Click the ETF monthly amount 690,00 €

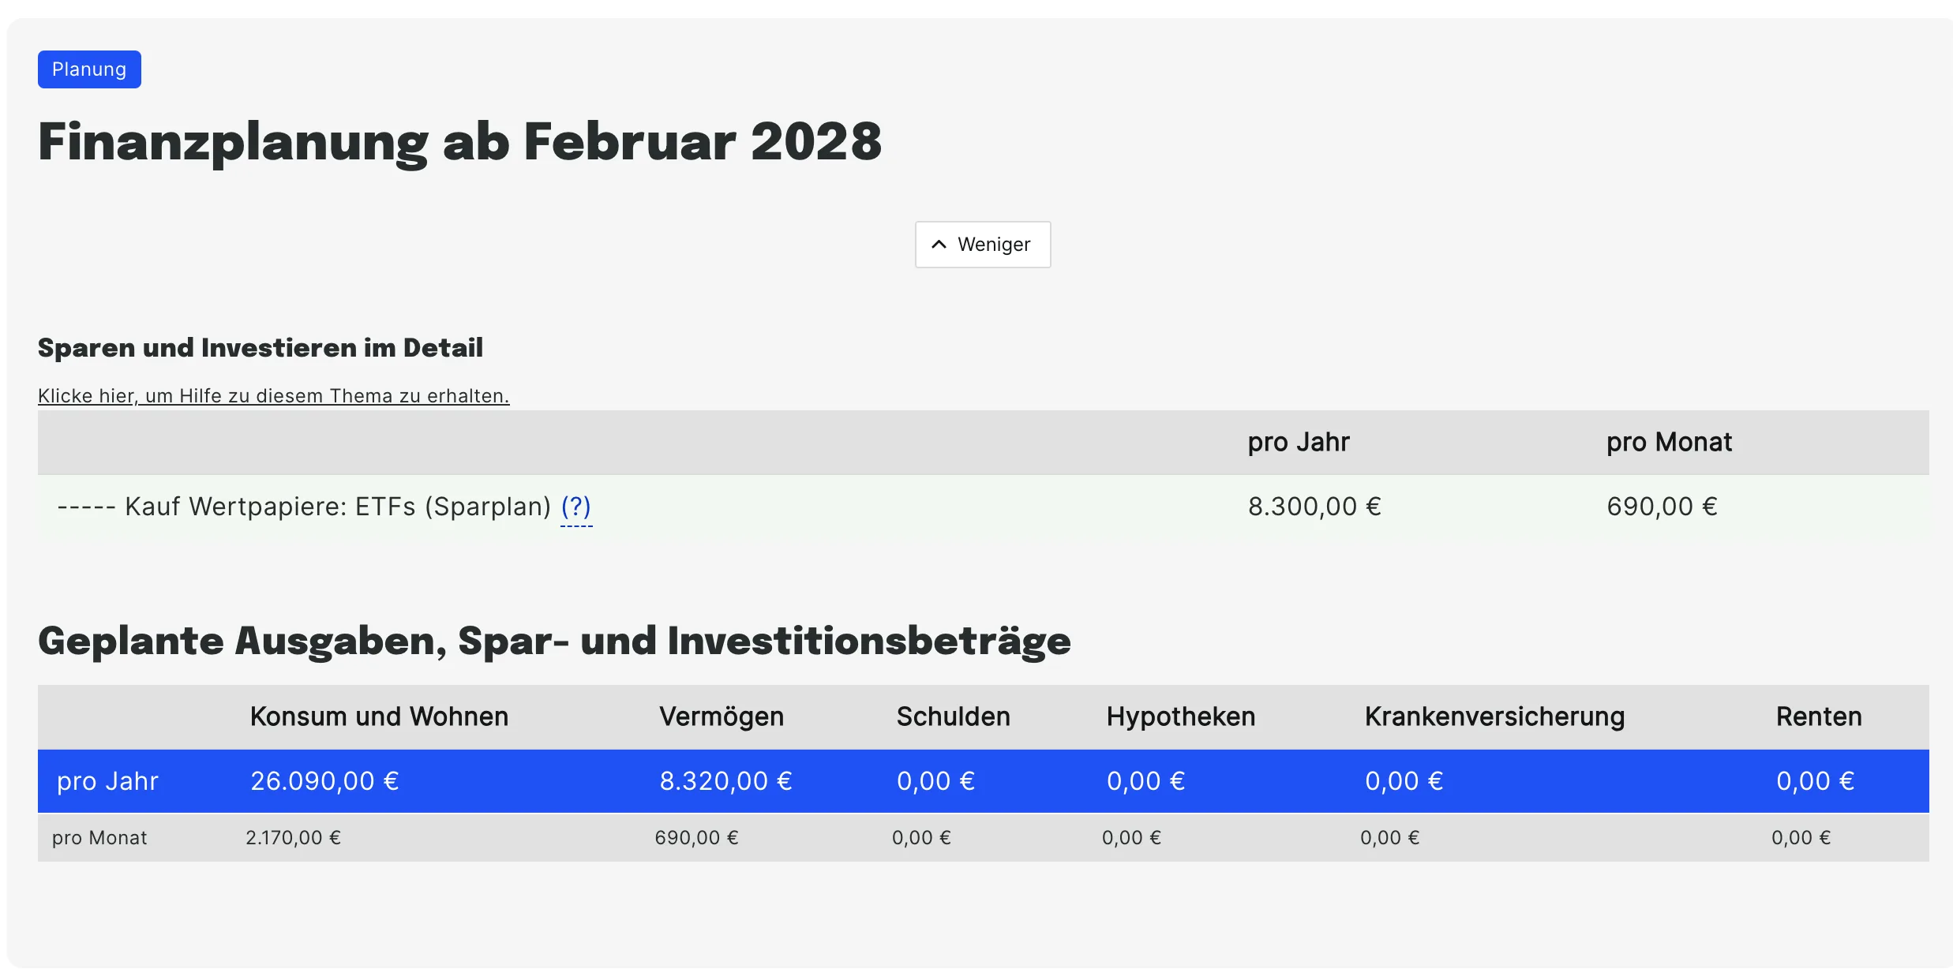(x=1662, y=507)
